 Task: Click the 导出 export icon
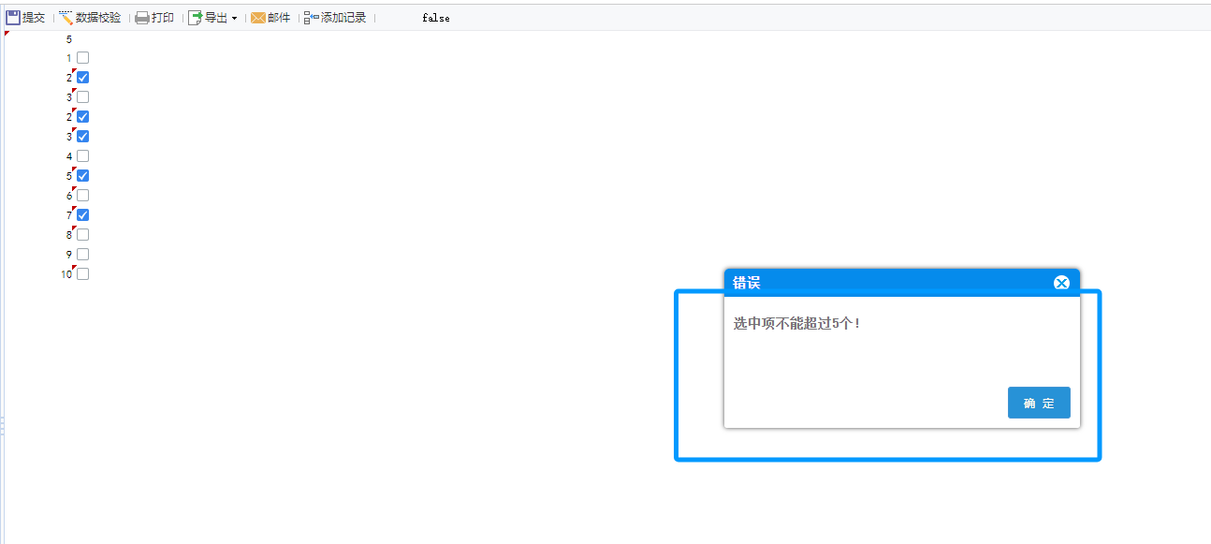(196, 18)
